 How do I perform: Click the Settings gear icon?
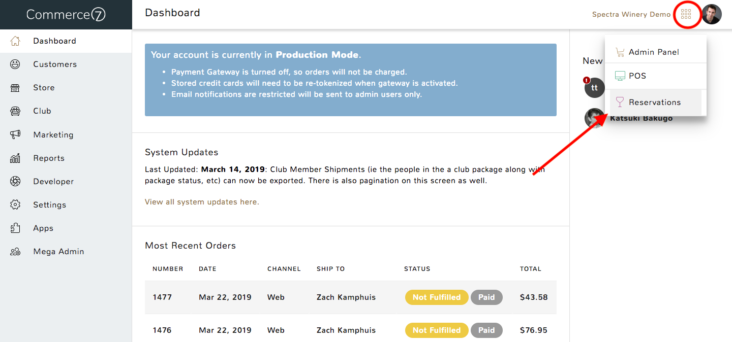[15, 204]
